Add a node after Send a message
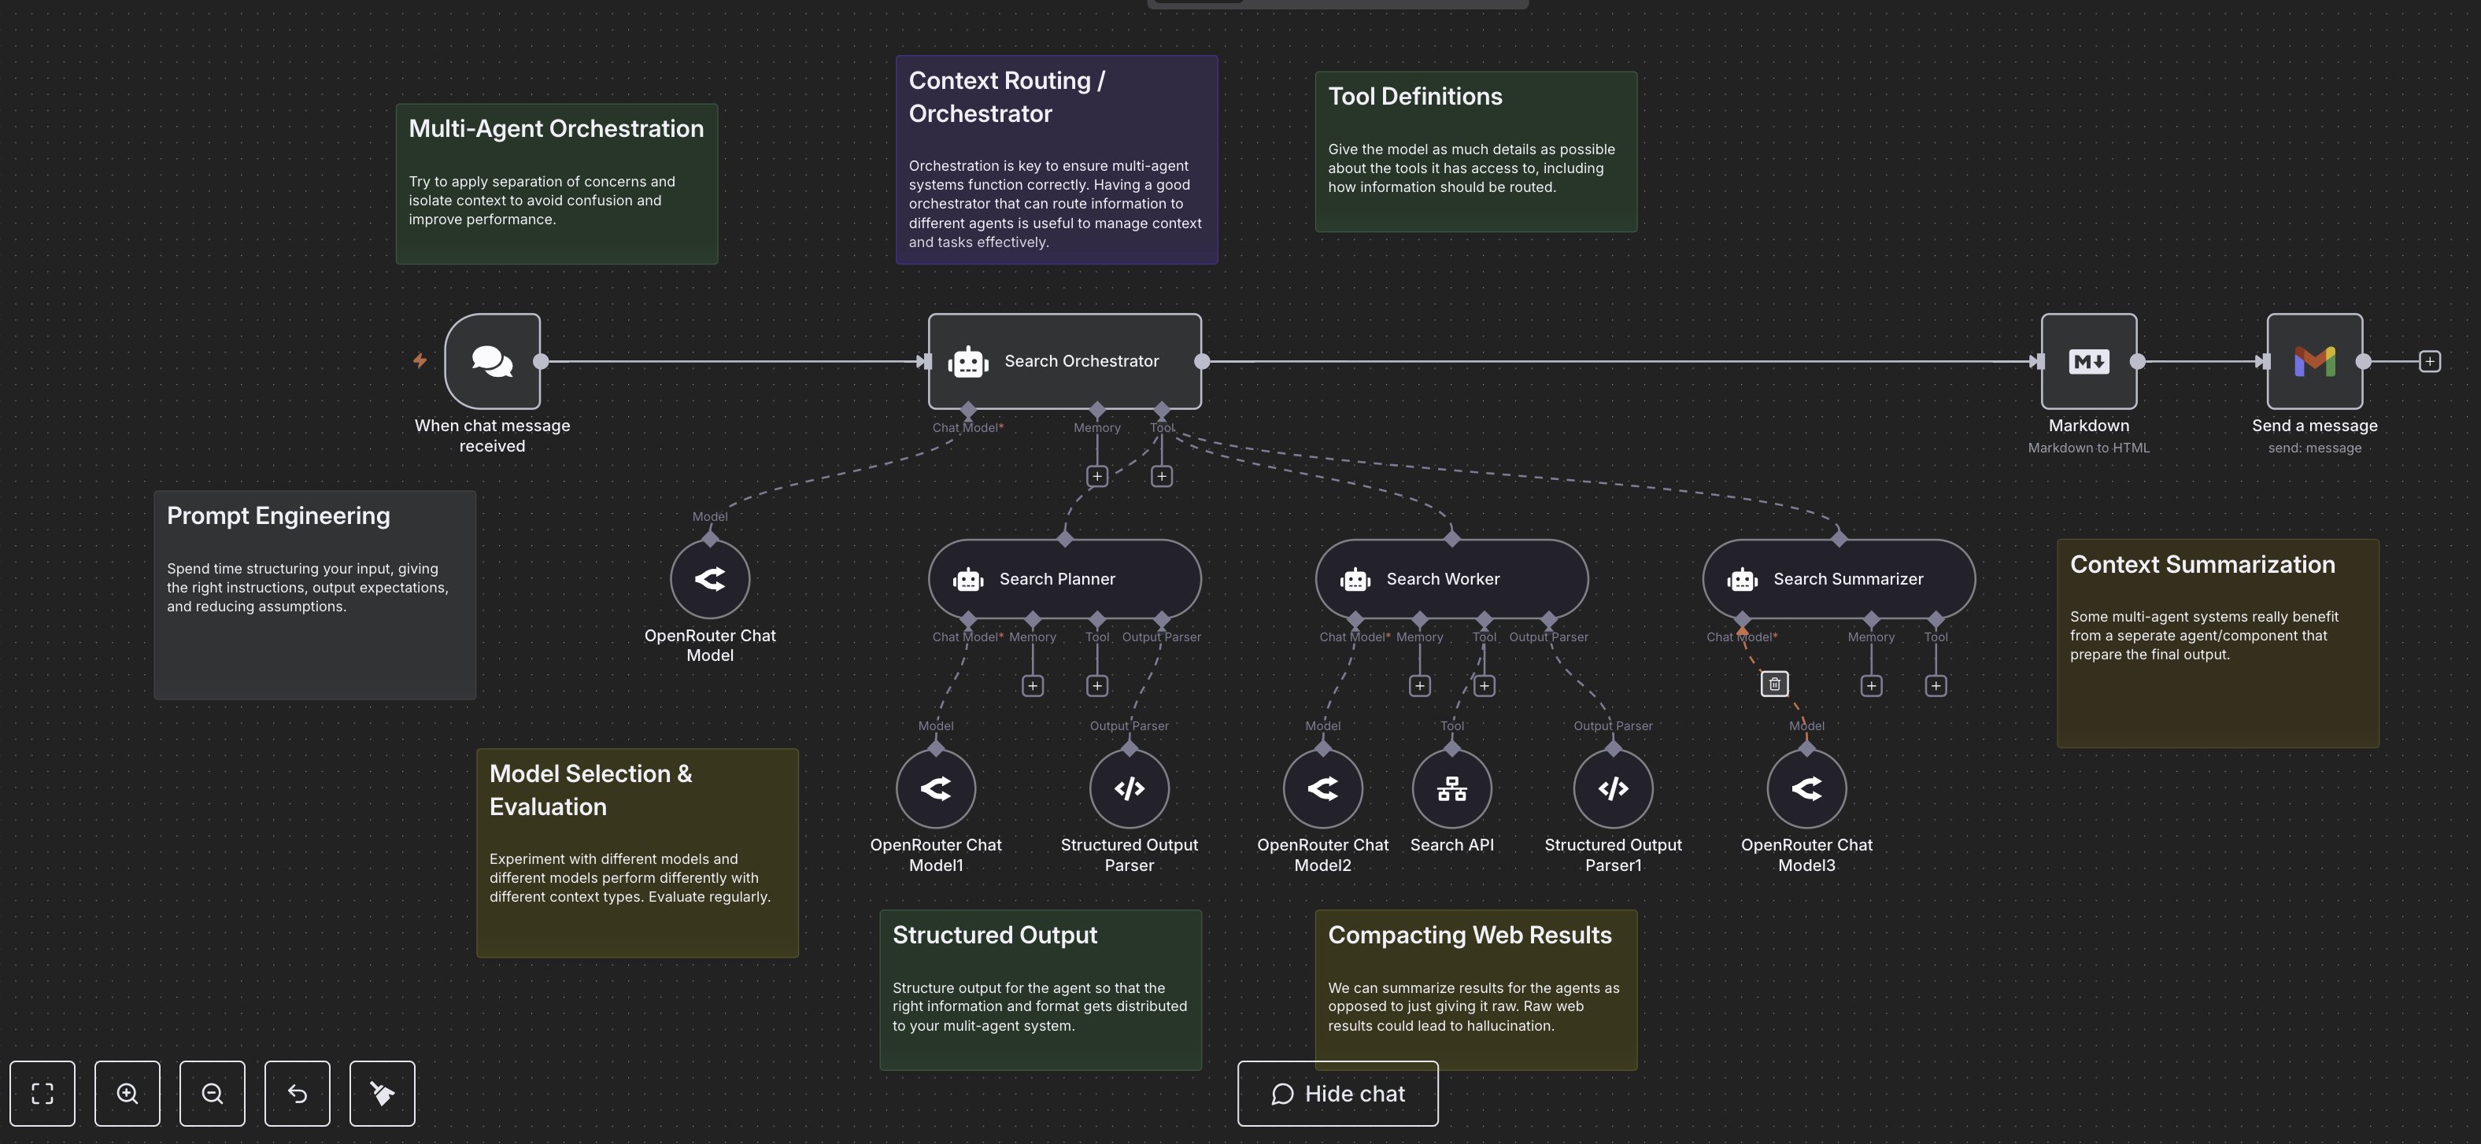 pyautogui.click(x=2429, y=361)
